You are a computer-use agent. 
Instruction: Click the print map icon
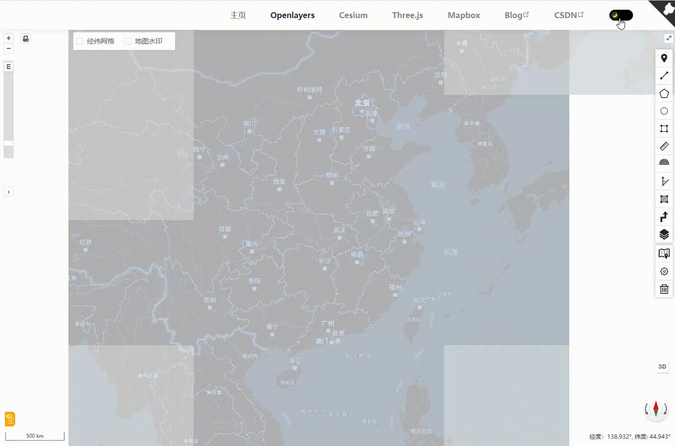click(x=25, y=38)
